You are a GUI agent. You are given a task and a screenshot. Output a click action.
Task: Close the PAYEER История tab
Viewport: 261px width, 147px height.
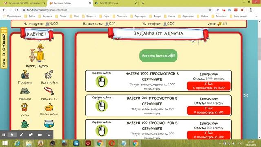(x=135, y=3)
